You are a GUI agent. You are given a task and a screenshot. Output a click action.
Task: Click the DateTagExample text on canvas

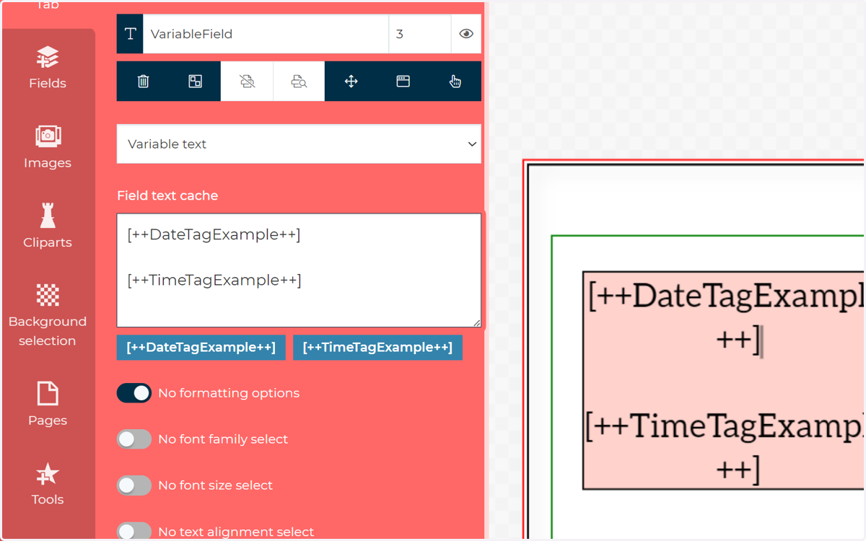(725, 317)
